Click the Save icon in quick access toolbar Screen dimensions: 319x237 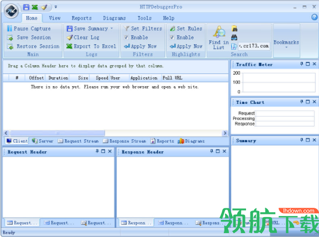pyautogui.click(x=26, y=7)
